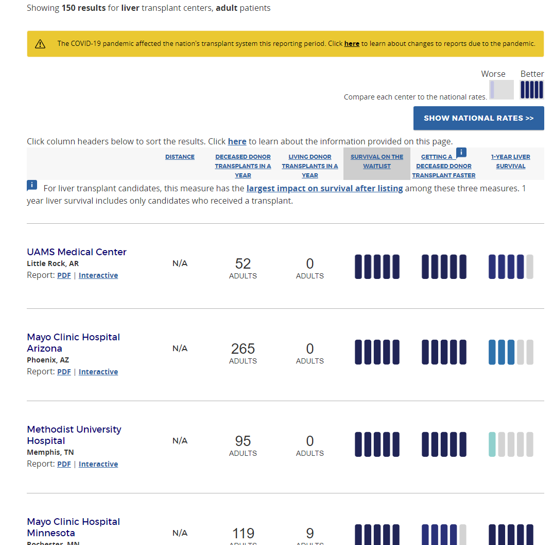Click '265 ADULTS' value for Mayo Arizona
Image resolution: width=553 pixels, height=545 pixels.
click(243, 354)
